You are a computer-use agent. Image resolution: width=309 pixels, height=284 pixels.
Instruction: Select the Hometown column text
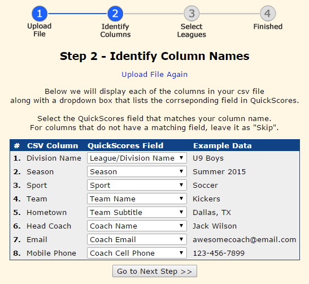point(46,212)
